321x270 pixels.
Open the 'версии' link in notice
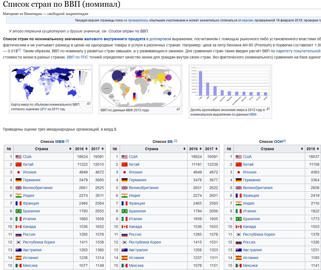[248, 20]
